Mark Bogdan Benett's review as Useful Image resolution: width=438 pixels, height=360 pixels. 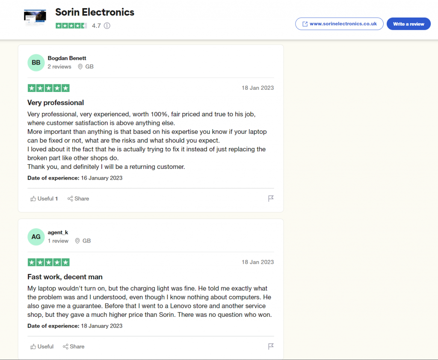pos(44,198)
